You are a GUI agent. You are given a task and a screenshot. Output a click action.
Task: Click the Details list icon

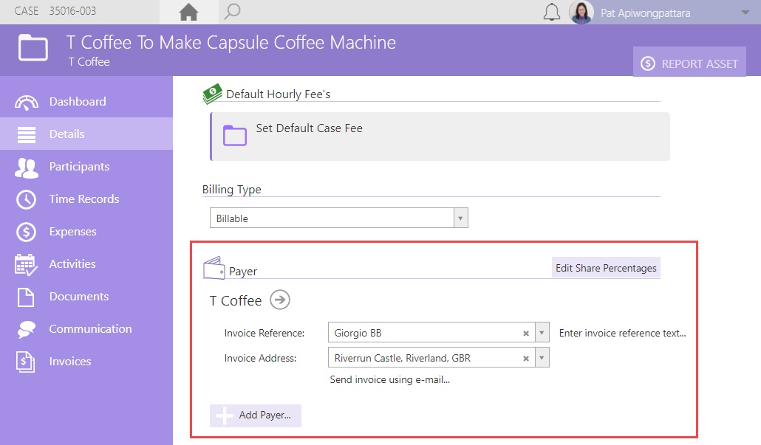26,134
